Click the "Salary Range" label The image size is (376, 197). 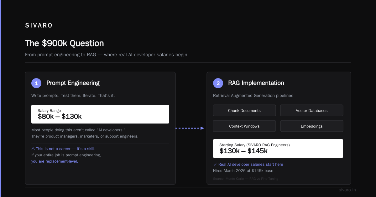(x=49, y=110)
